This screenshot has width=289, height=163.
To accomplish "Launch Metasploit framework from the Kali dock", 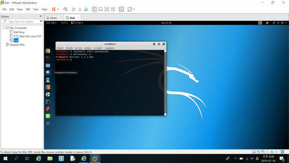I will pos(48,73).
